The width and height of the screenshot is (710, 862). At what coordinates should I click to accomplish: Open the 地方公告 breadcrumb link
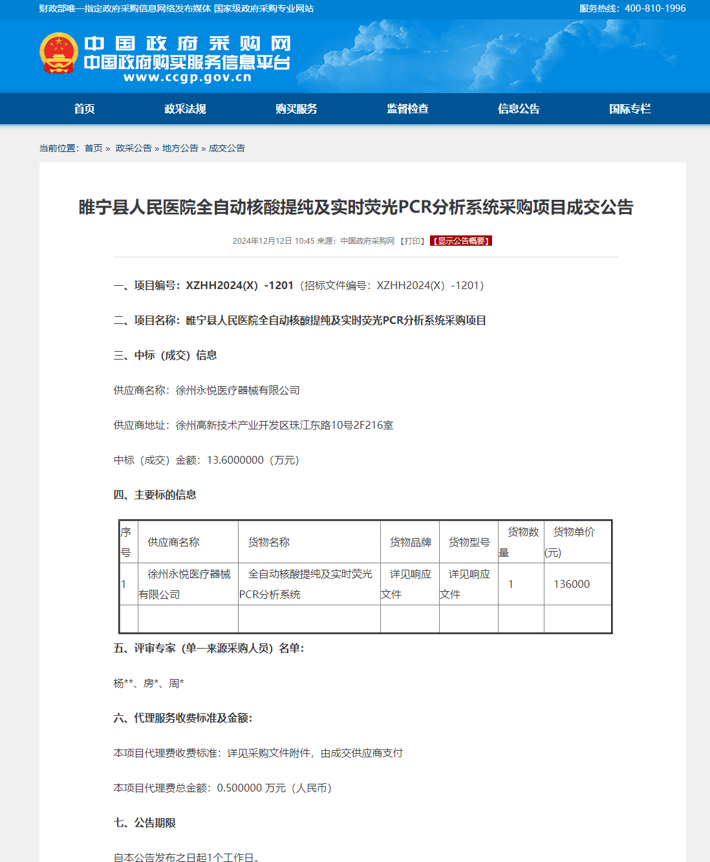coord(180,148)
